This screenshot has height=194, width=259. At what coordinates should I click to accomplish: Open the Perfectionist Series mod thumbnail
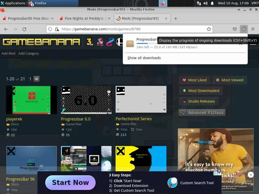click(141, 99)
